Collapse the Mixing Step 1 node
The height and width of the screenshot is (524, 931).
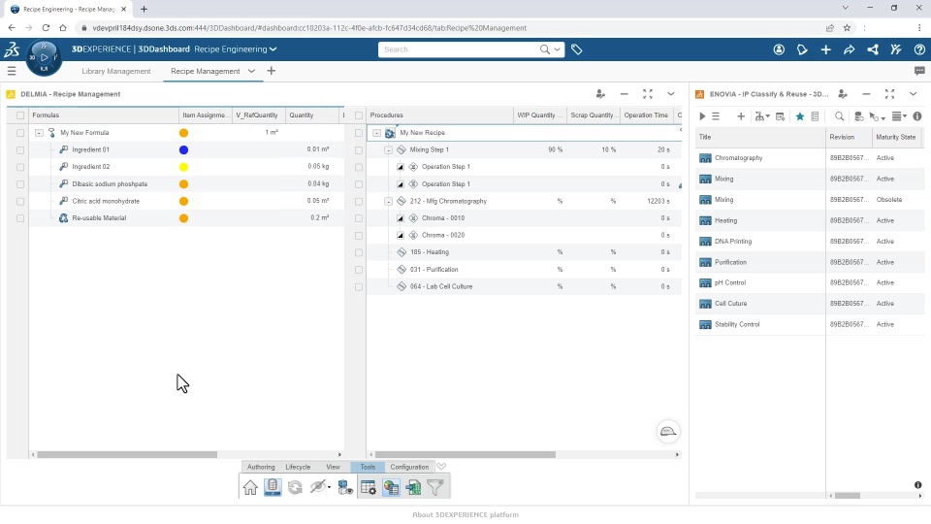tap(388, 150)
